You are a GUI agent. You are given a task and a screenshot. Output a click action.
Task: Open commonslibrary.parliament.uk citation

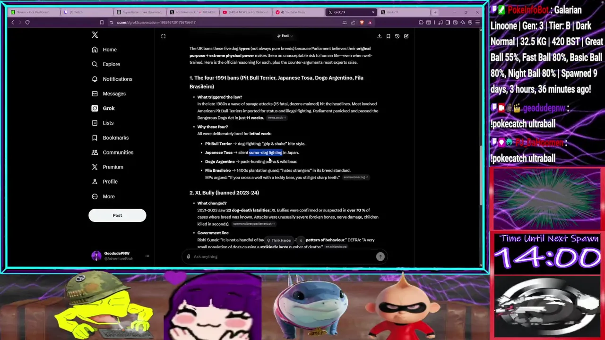tap(253, 224)
